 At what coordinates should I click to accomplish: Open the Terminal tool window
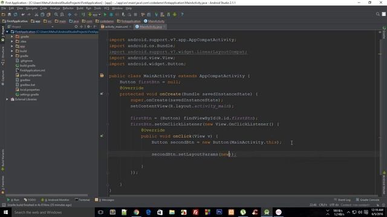click(x=82, y=200)
